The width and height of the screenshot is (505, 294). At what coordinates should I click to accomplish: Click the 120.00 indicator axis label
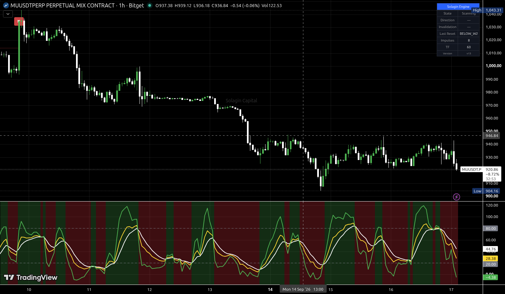(x=492, y=205)
